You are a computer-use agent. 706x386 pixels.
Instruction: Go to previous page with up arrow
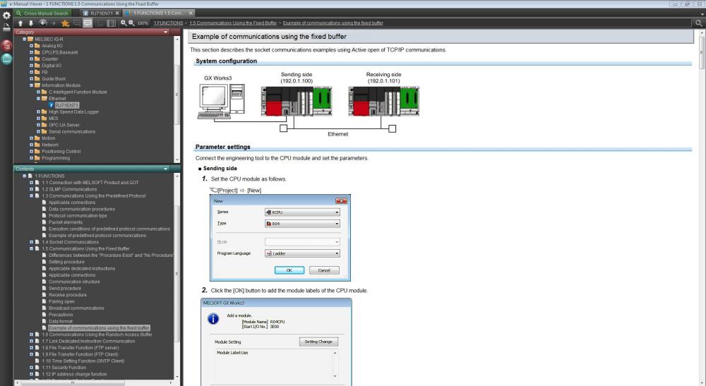click(20, 23)
